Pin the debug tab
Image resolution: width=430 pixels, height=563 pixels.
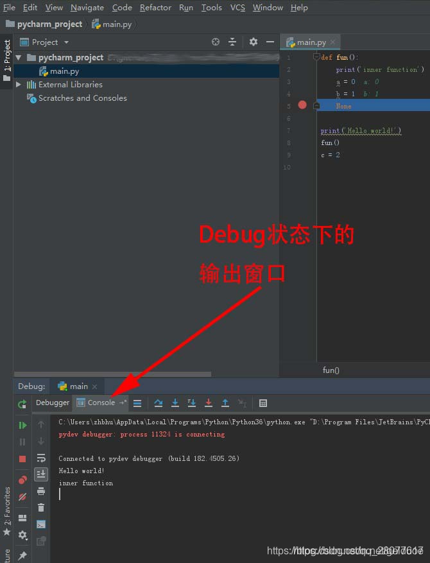pyautogui.click(x=22, y=555)
